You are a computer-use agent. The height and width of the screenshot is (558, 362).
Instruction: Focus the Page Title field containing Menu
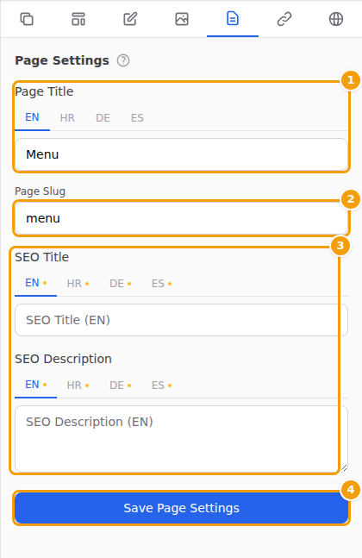[181, 154]
